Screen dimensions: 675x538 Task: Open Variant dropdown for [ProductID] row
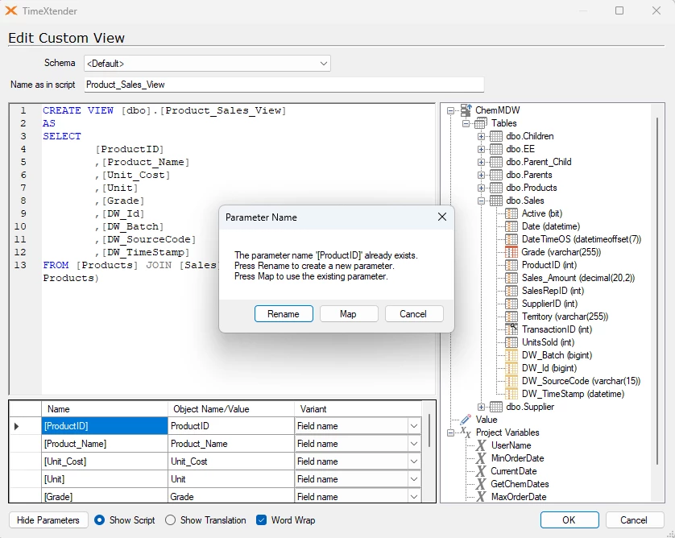click(414, 426)
